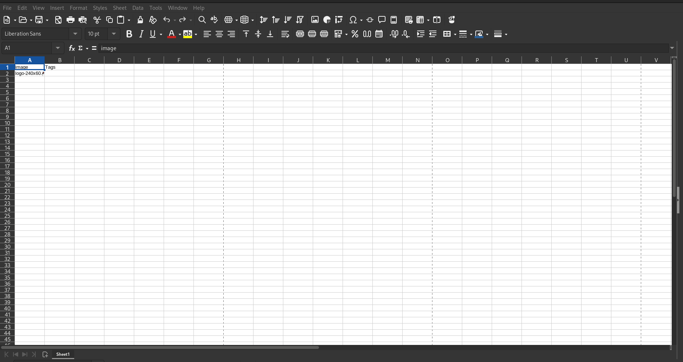Viewport: 683px width, 362px height.
Task: Click the Redo arrow
Action: click(x=183, y=20)
